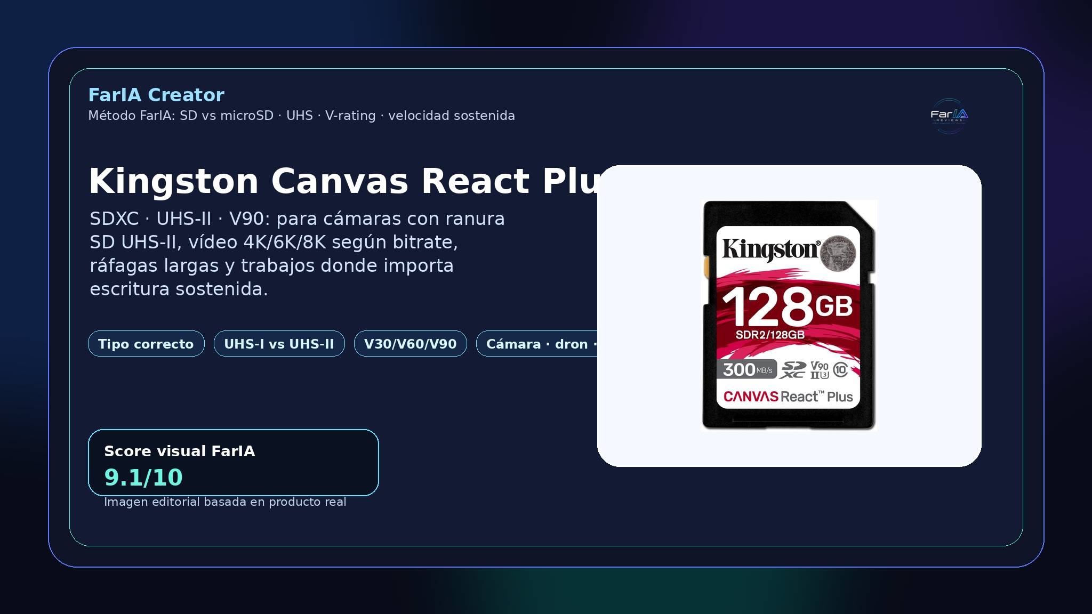Click the FarIA Reviews logo icon
Screen dimensions: 1092x614
click(x=949, y=116)
